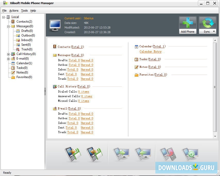The image size is (220, 176).
Task: Collapse the Messages tree node
Action: [x=9, y=26]
